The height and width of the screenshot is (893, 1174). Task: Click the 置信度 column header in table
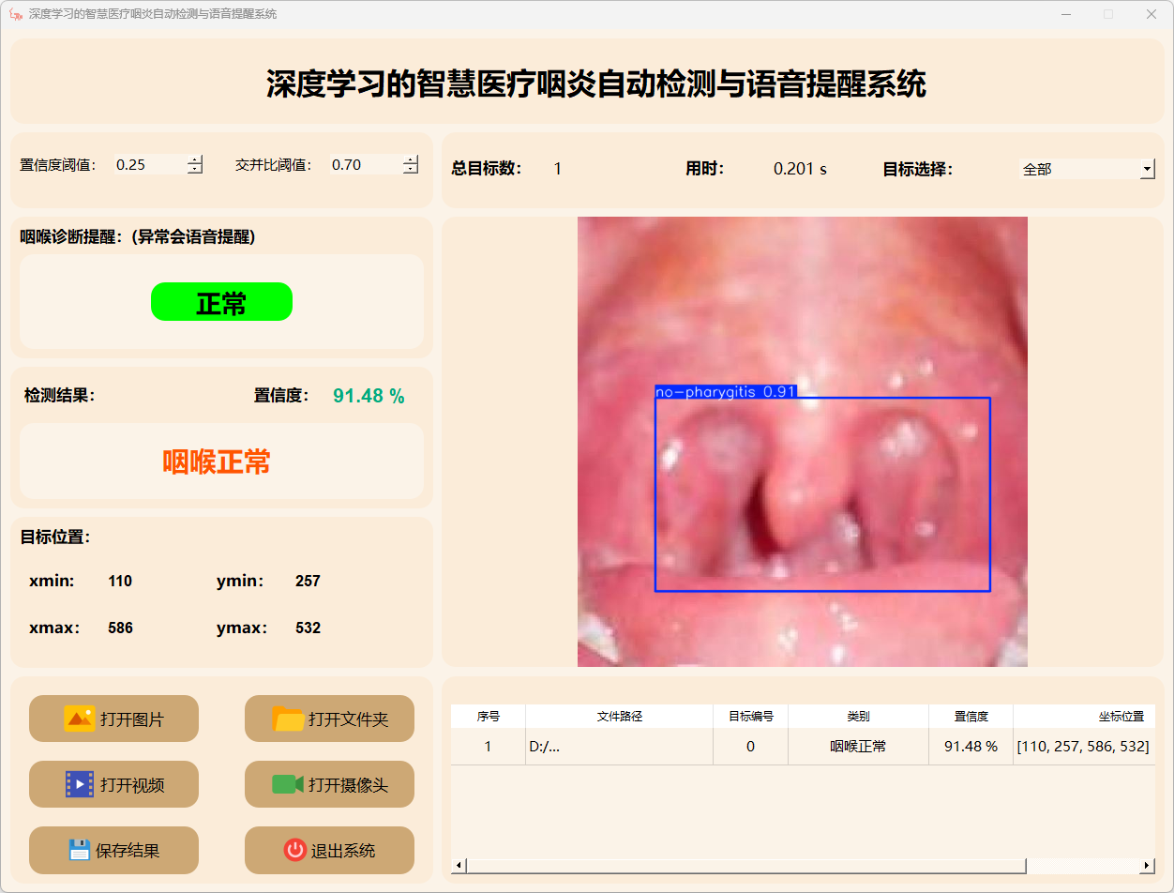971,716
